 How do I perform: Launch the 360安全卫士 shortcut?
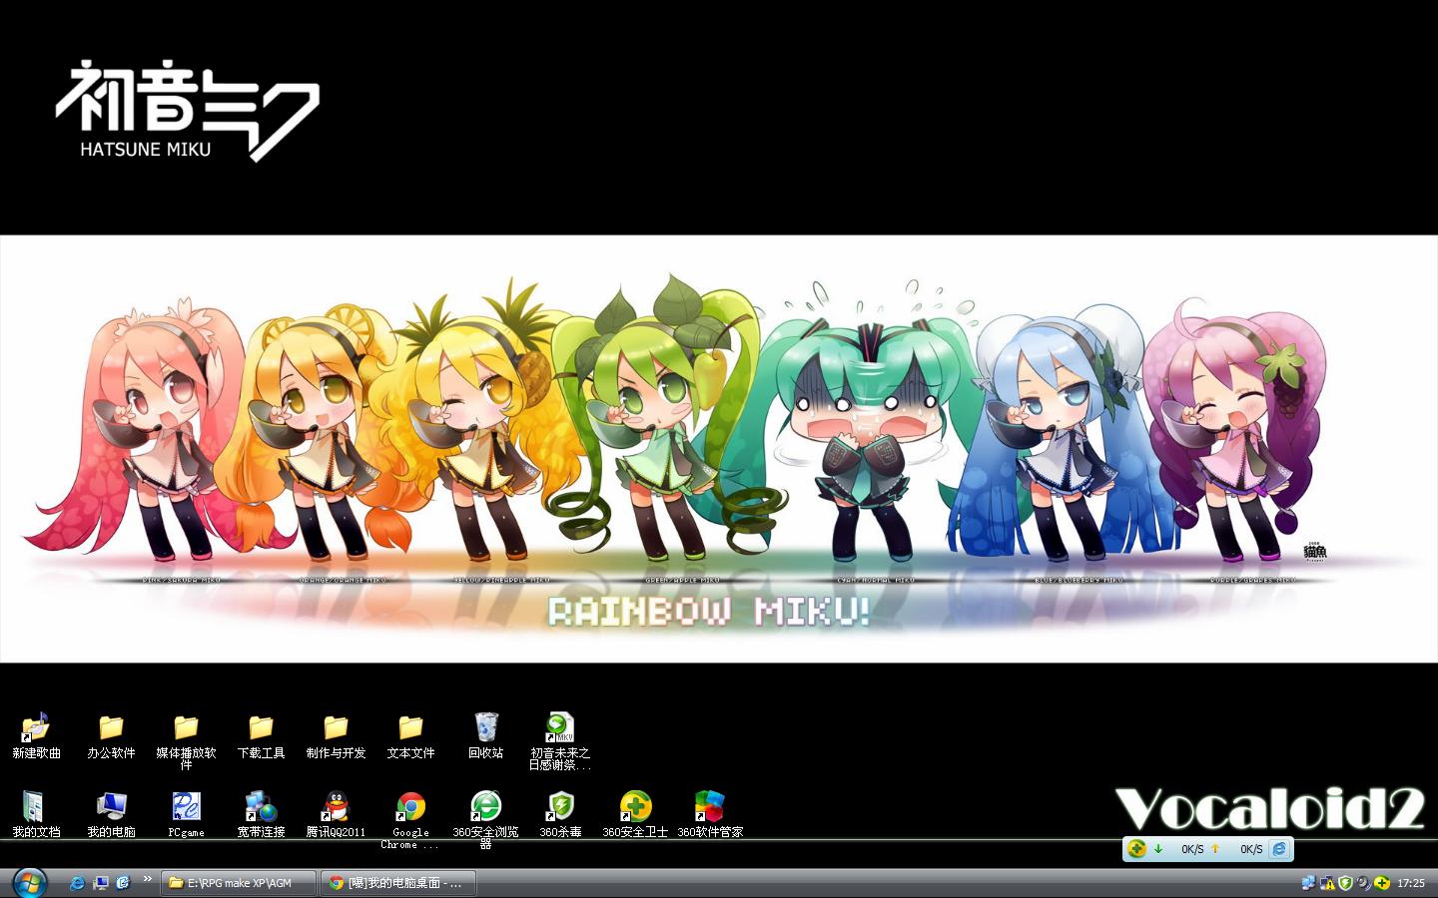coord(635,814)
